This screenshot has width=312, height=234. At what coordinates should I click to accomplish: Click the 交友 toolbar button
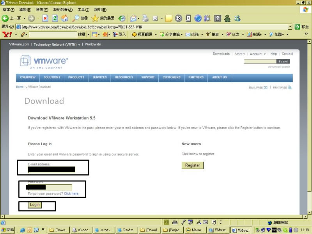233,34
